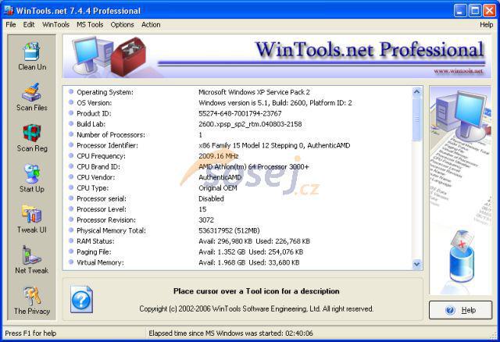Screen dimensions: 500x342
Task: Click the Help button at bottom right
Action: pyautogui.click(x=460, y=310)
